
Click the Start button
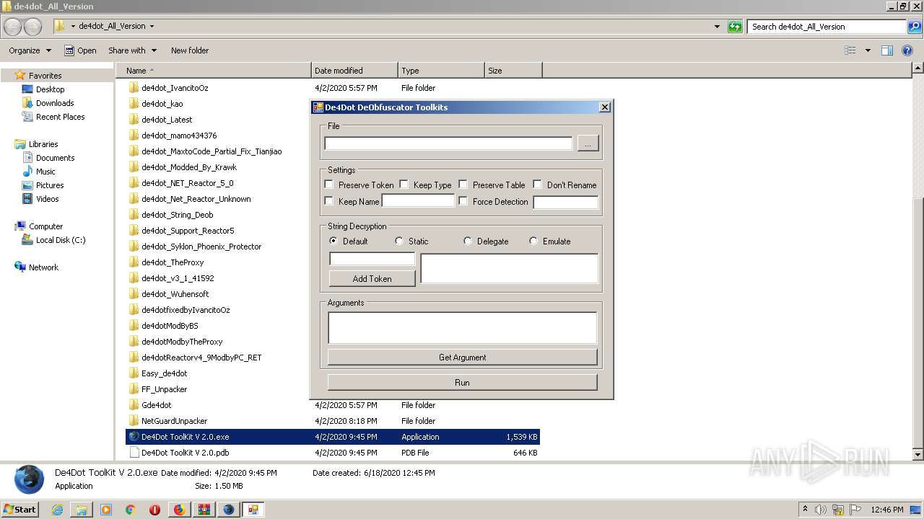pyautogui.click(x=19, y=510)
